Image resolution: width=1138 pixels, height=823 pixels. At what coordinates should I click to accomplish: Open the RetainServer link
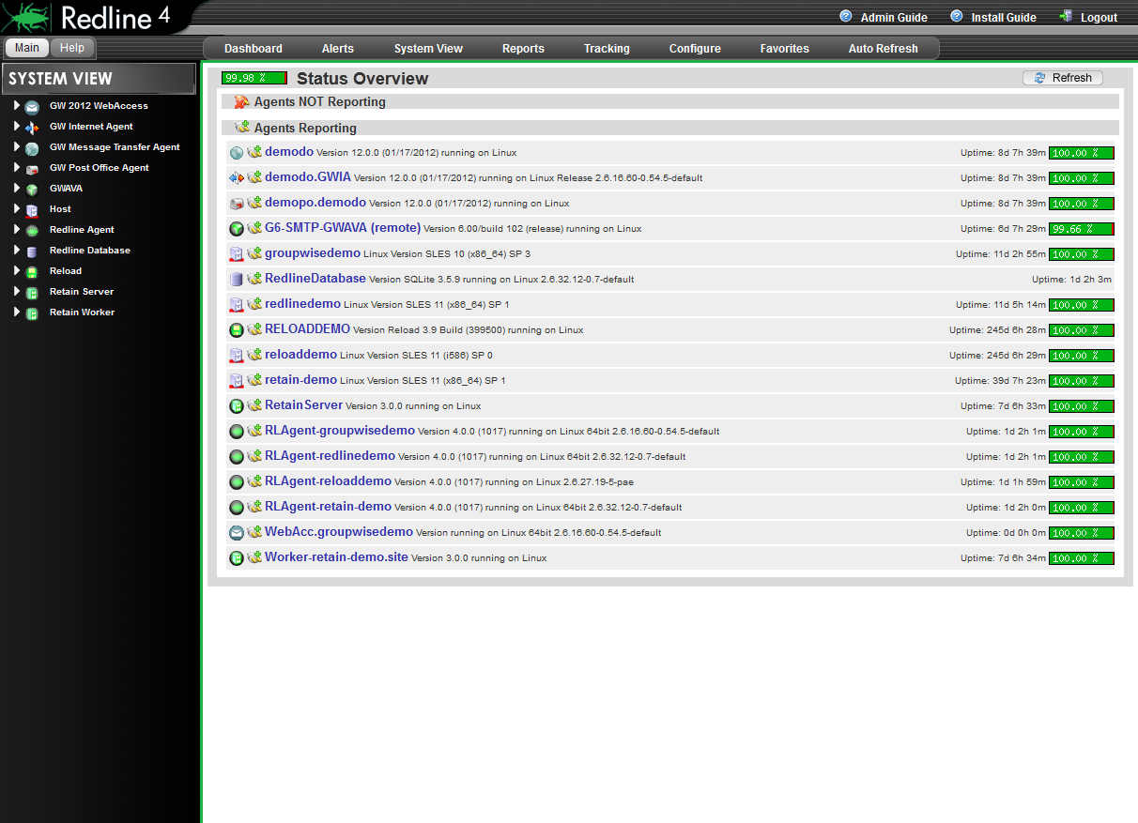pyautogui.click(x=304, y=404)
